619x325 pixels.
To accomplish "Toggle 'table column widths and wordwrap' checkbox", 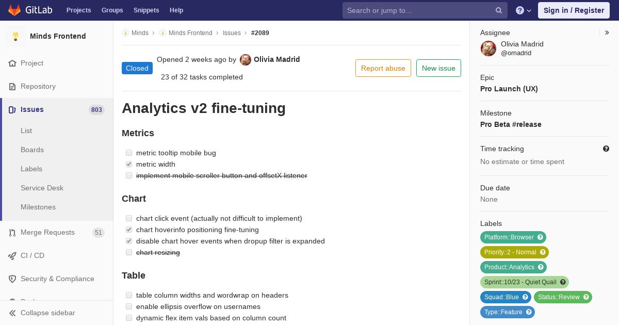I will 129,296.
